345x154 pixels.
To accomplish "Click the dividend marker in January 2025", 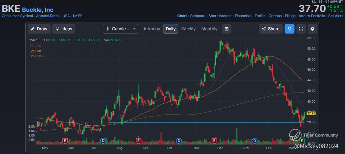I will pyautogui.click(x=255, y=141).
